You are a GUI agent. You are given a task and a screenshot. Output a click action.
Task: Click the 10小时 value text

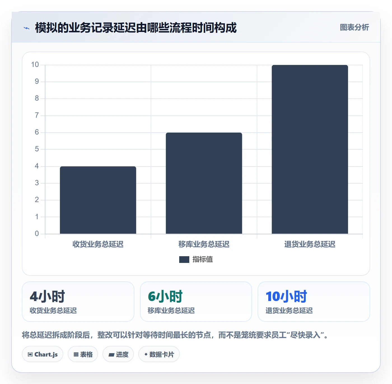click(x=286, y=297)
